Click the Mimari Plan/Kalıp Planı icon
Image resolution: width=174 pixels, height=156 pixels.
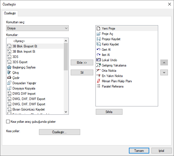click(x=98, y=81)
